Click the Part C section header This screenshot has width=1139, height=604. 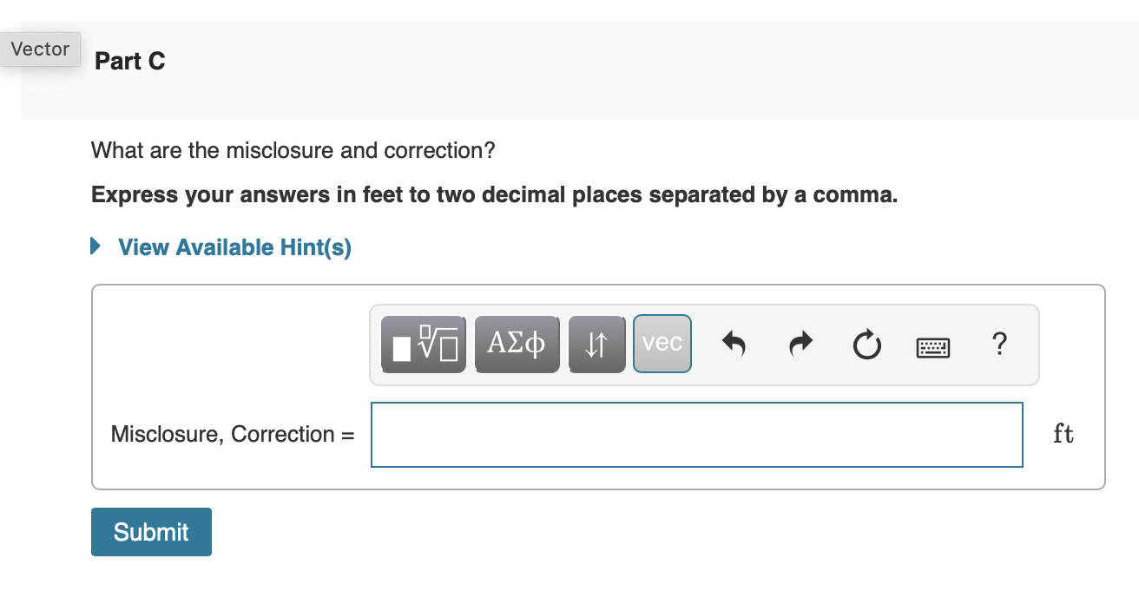tap(129, 61)
